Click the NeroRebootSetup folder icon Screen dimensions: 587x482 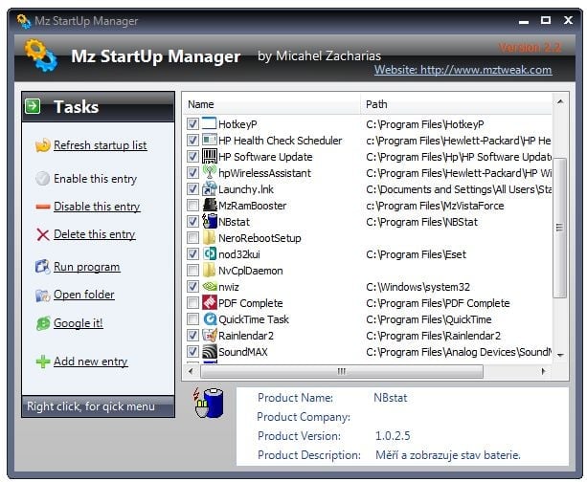tap(210, 237)
